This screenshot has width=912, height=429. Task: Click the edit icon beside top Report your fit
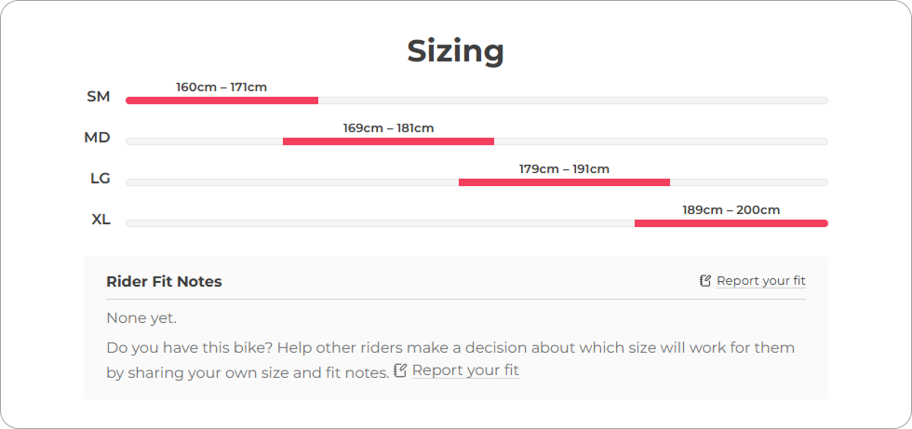click(x=705, y=281)
